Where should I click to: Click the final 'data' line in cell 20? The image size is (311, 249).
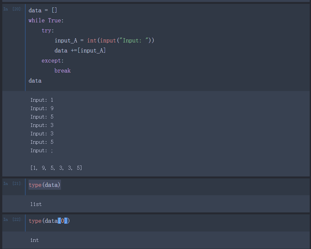point(35,81)
